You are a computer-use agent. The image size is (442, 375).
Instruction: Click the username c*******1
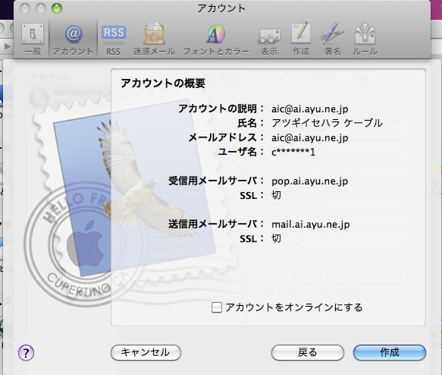pos(293,153)
